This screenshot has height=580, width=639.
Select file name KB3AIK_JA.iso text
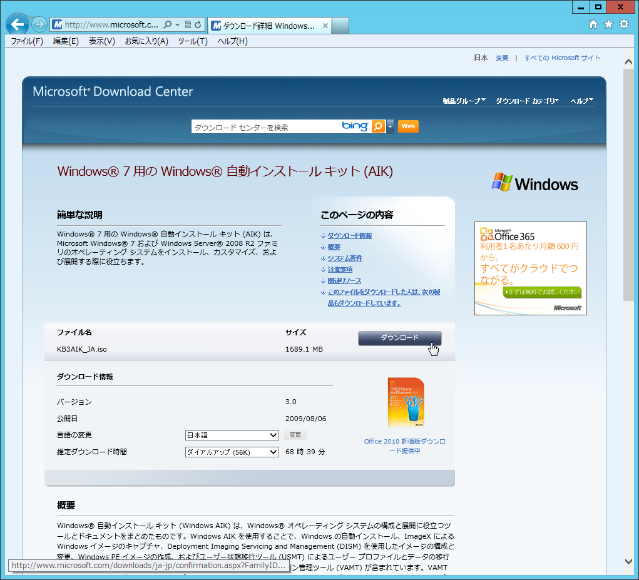tap(82, 349)
